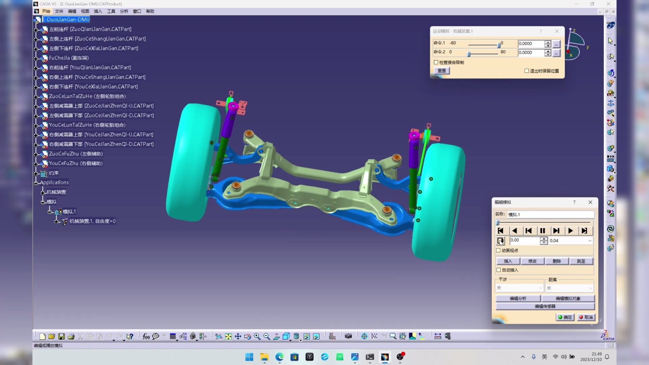
Task: Toggle the 动画视点 checkbox
Action: [x=499, y=250]
